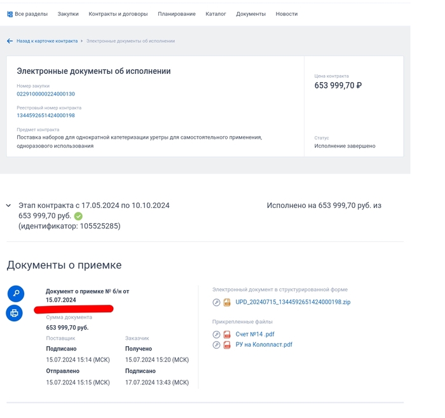Open the Каталог menu item

(216, 14)
